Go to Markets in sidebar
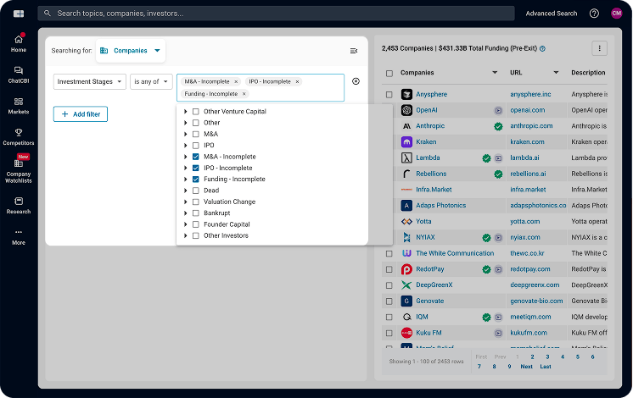 [x=19, y=105]
